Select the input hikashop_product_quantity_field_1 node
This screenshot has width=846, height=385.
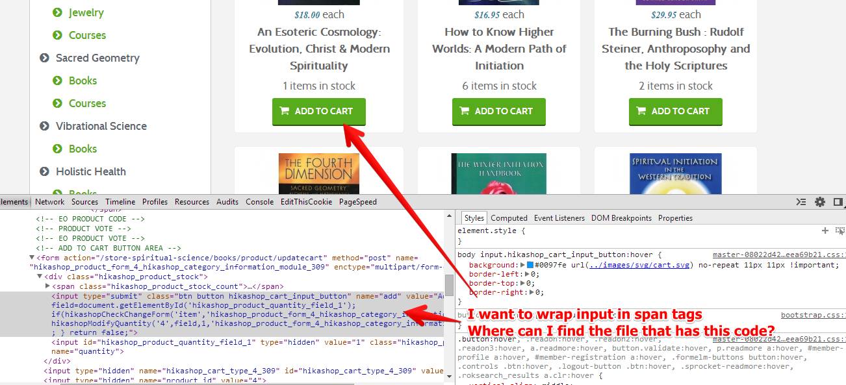coord(247,347)
